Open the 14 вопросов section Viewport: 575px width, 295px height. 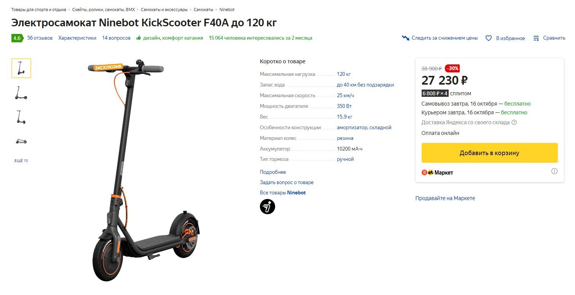[116, 38]
